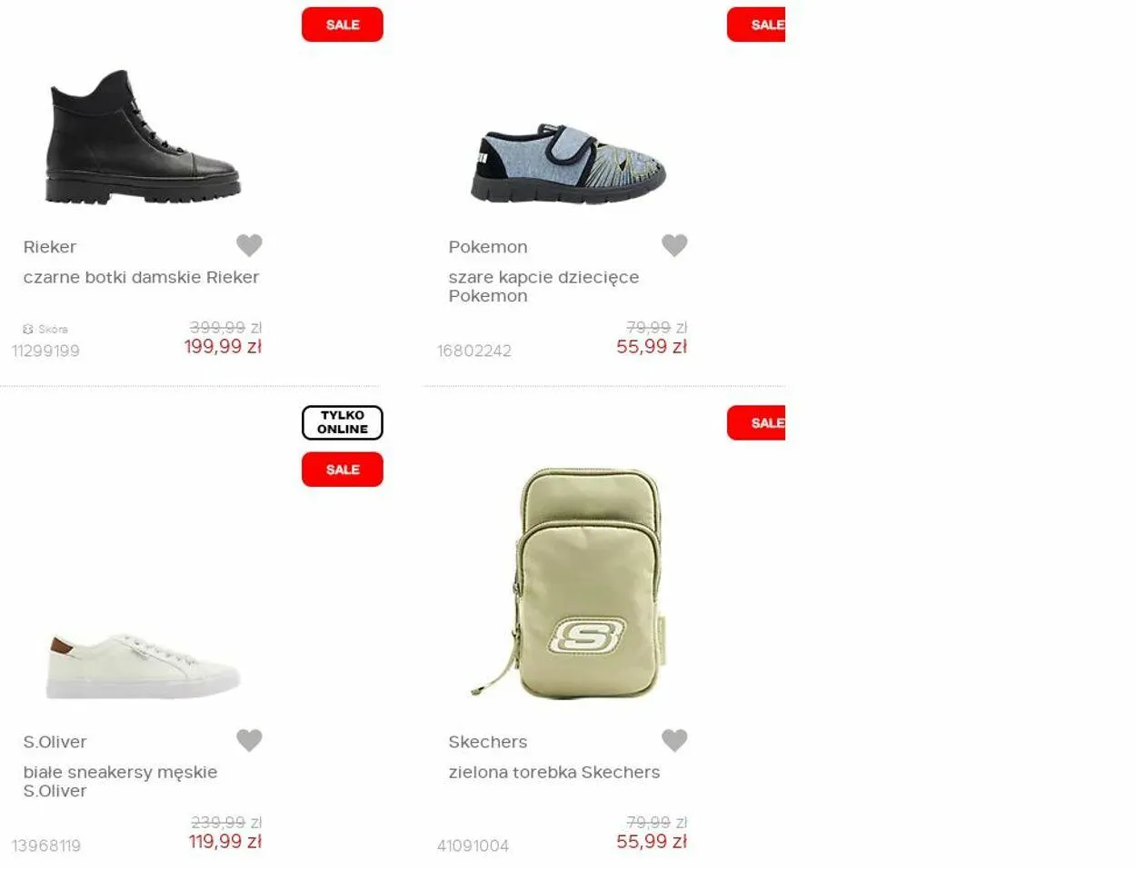Open białe sneakersy męskie S.Oliver link
1136x870 pixels.
coord(120,781)
